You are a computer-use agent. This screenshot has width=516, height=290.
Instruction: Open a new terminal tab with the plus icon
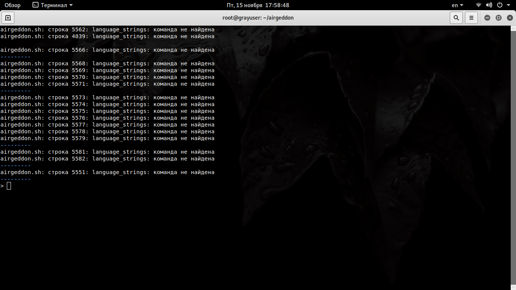click(x=8, y=18)
